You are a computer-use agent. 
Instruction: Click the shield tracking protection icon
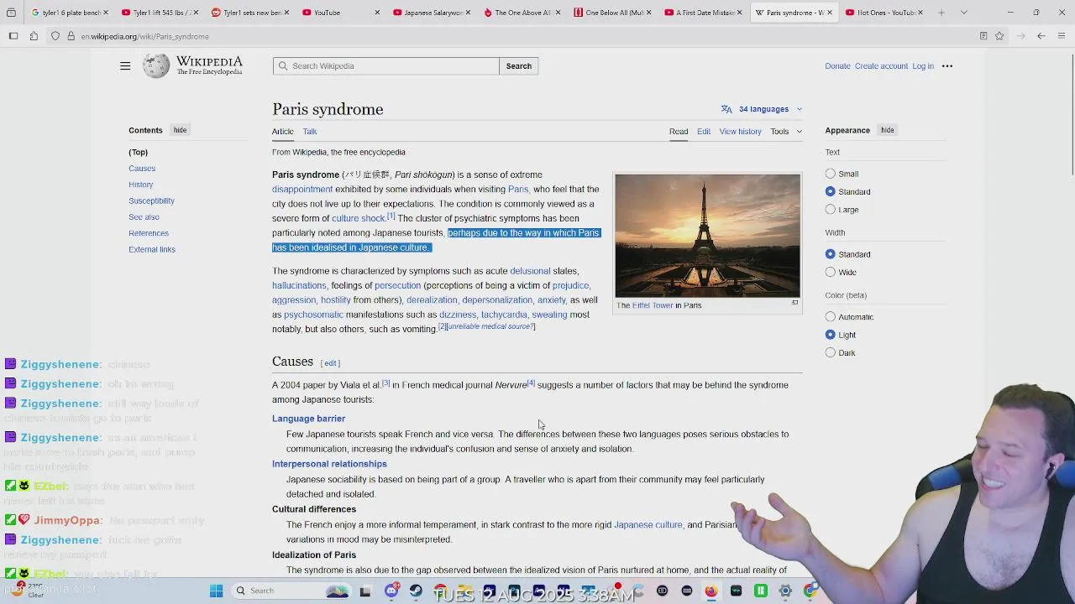point(55,36)
